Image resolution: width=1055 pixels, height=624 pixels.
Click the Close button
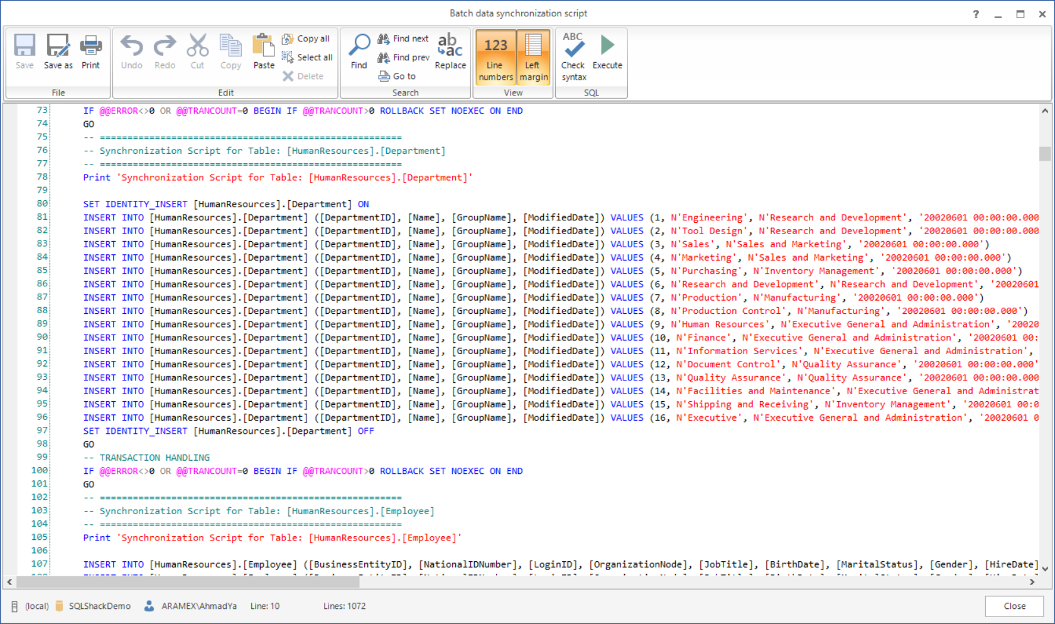(x=1014, y=606)
